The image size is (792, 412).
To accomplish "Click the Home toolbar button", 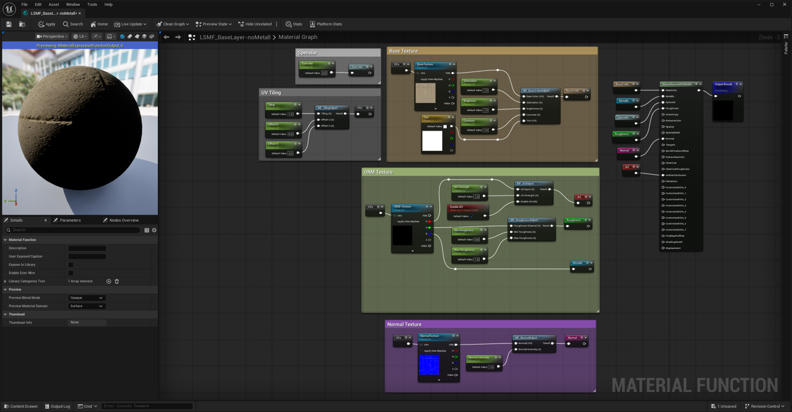I will [x=99, y=24].
